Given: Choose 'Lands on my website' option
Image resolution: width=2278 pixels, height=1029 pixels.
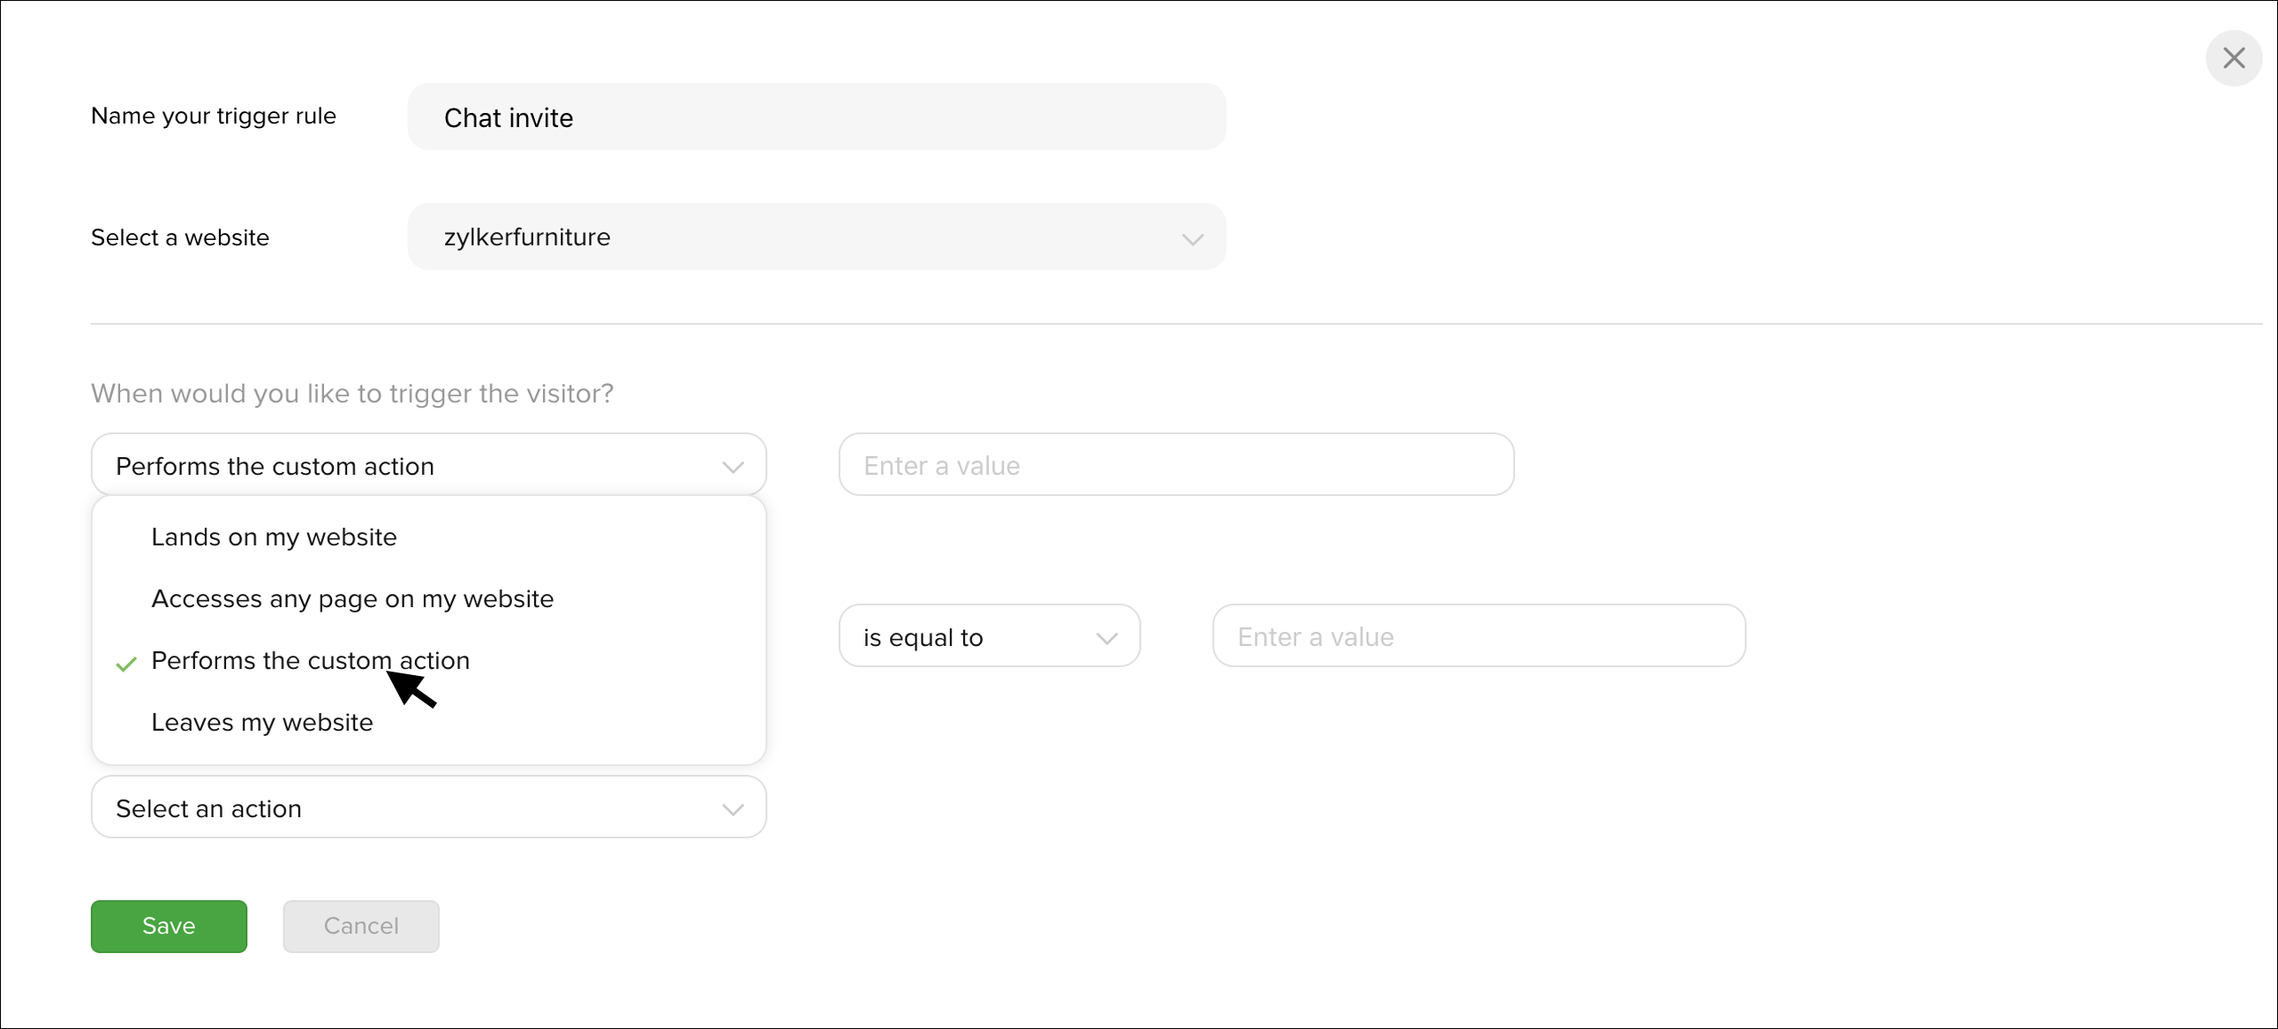Looking at the screenshot, I should coord(274,537).
